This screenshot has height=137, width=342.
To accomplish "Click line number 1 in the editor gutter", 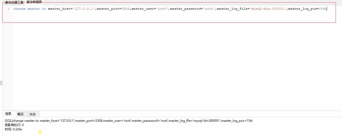I will click(8, 9).
